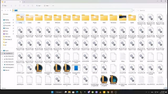Open Home in the navigation pane

coord(6,14)
